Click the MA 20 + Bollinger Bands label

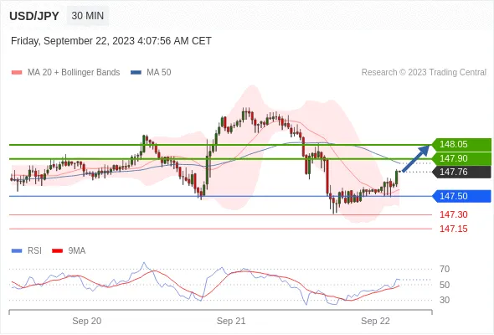click(x=74, y=73)
